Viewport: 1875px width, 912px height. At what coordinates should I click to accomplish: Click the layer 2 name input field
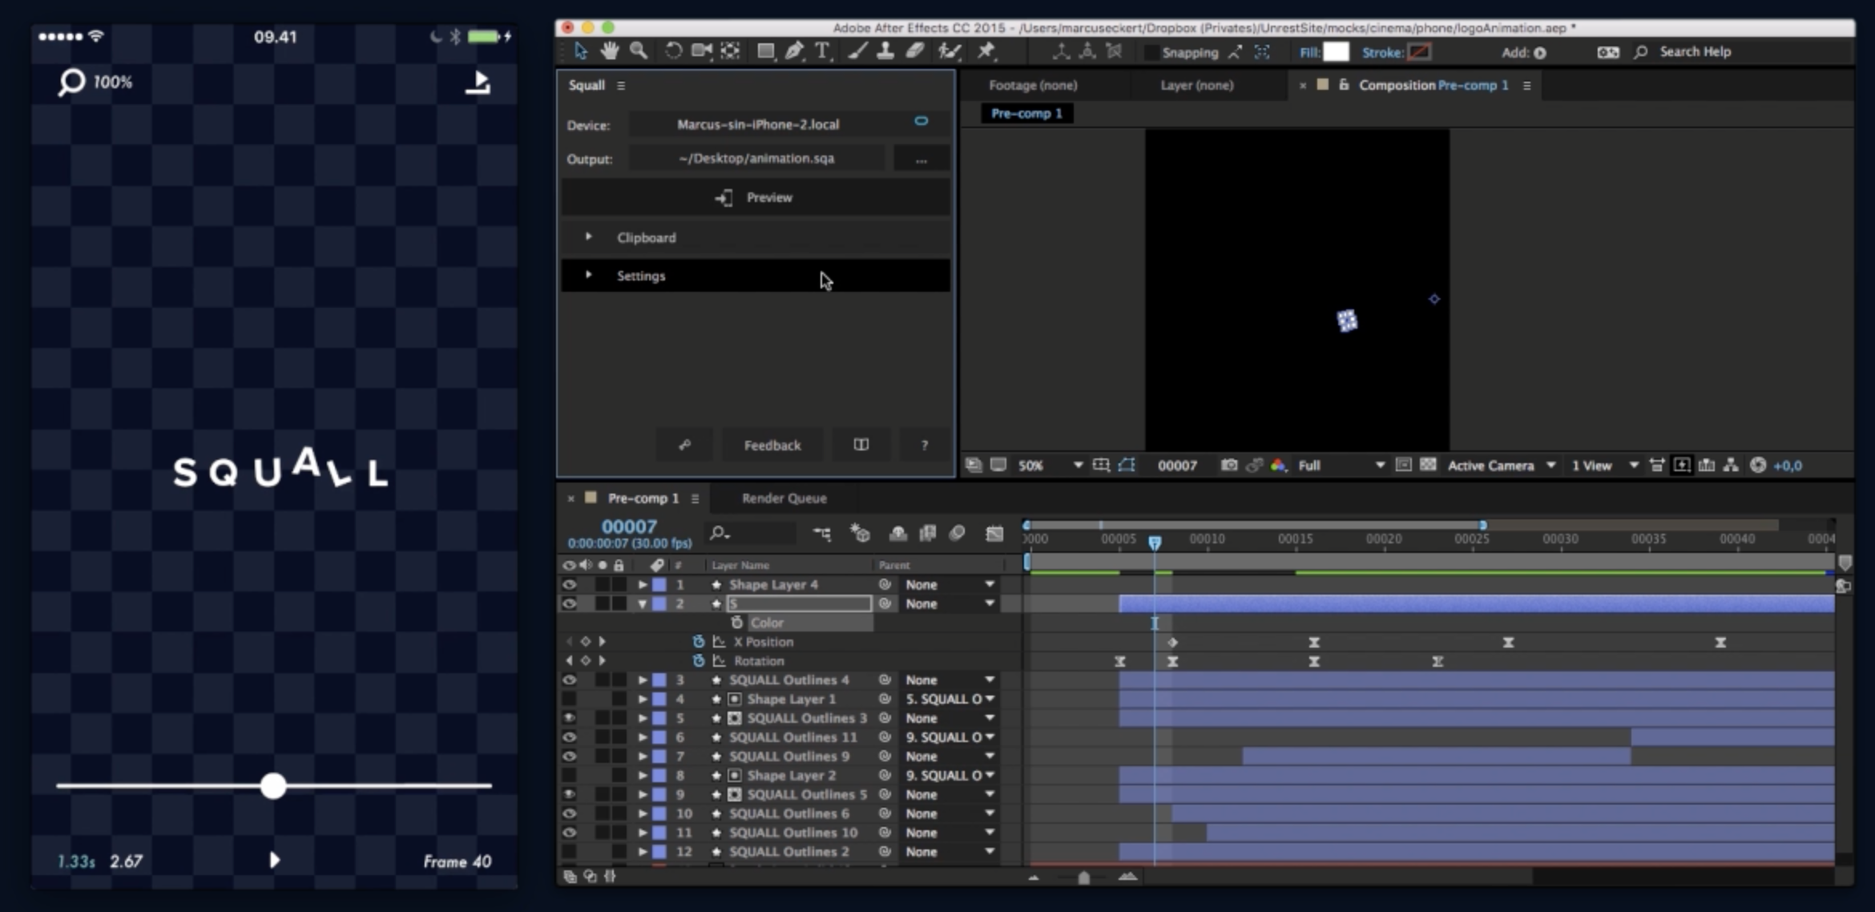point(799,603)
